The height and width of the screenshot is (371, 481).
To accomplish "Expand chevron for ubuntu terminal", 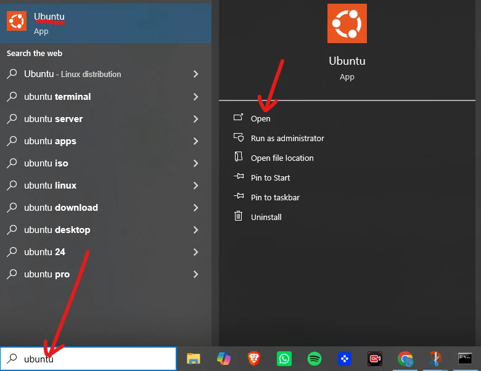I will (195, 97).
